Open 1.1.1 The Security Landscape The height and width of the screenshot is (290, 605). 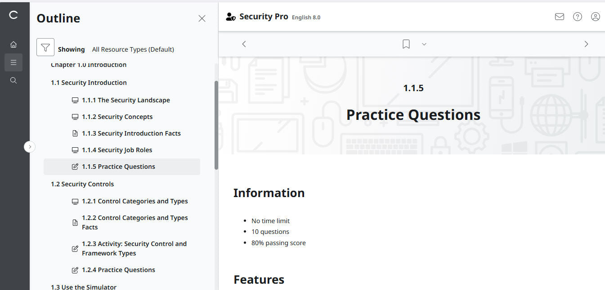125,100
